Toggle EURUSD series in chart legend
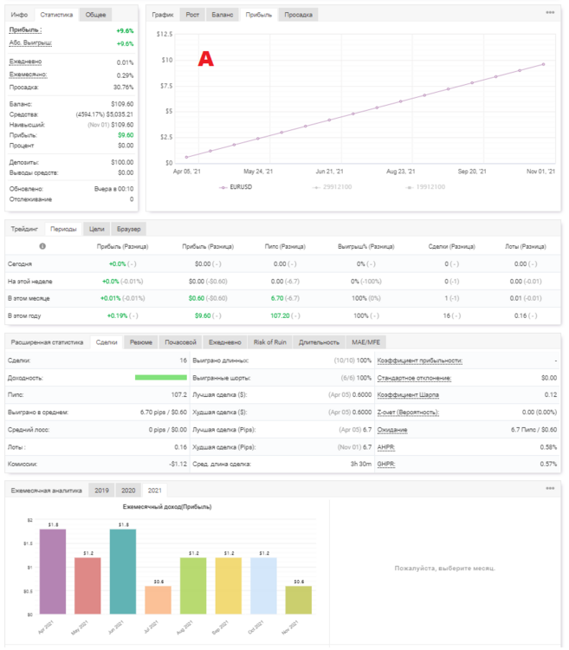Viewport: 569px width, 650px height. (x=236, y=187)
